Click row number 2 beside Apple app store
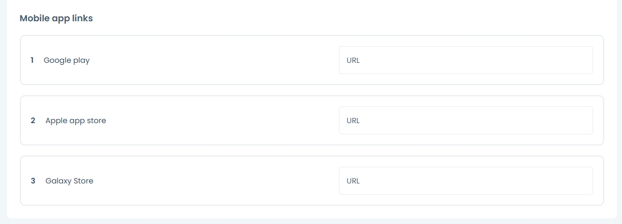 click(x=33, y=121)
